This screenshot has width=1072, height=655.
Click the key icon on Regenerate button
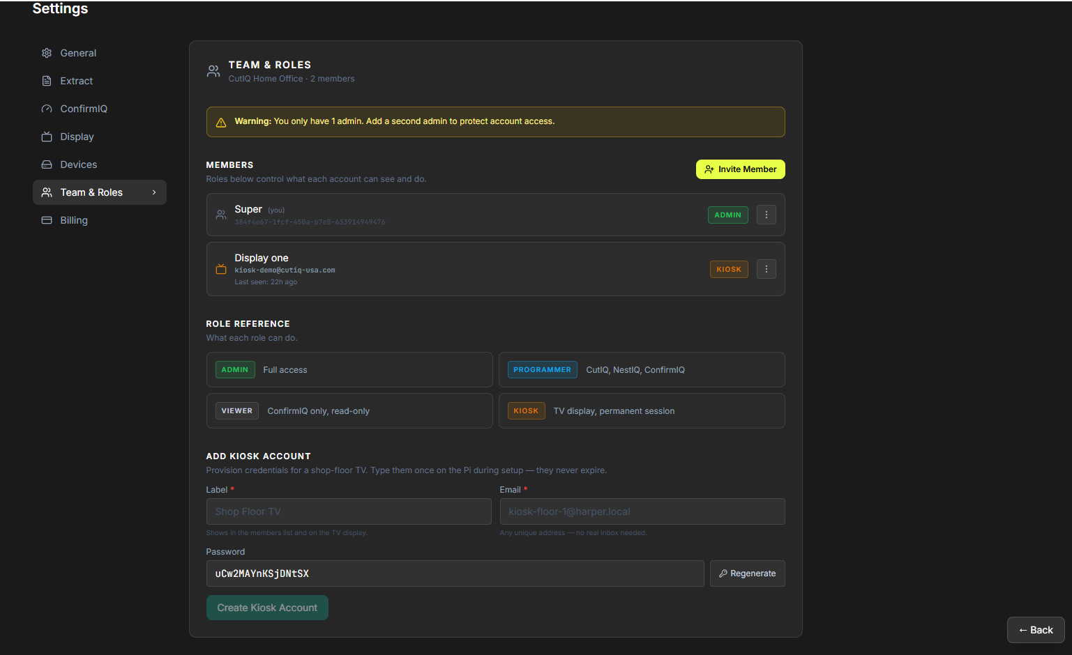pos(723,573)
